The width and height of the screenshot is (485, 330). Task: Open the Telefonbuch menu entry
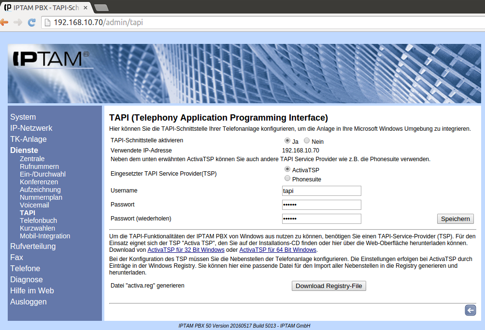tap(38, 220)
